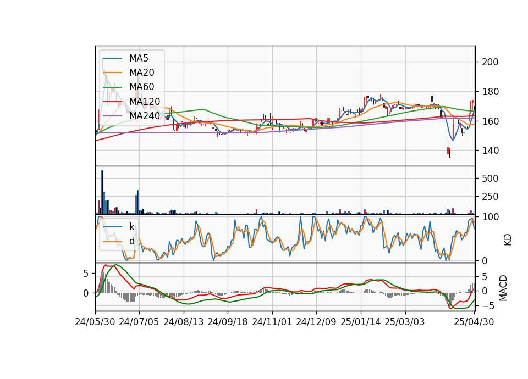Click the 24/08/13 date axis label
The width and height of the screenshot is (528, 379).
tap(184, 322)
